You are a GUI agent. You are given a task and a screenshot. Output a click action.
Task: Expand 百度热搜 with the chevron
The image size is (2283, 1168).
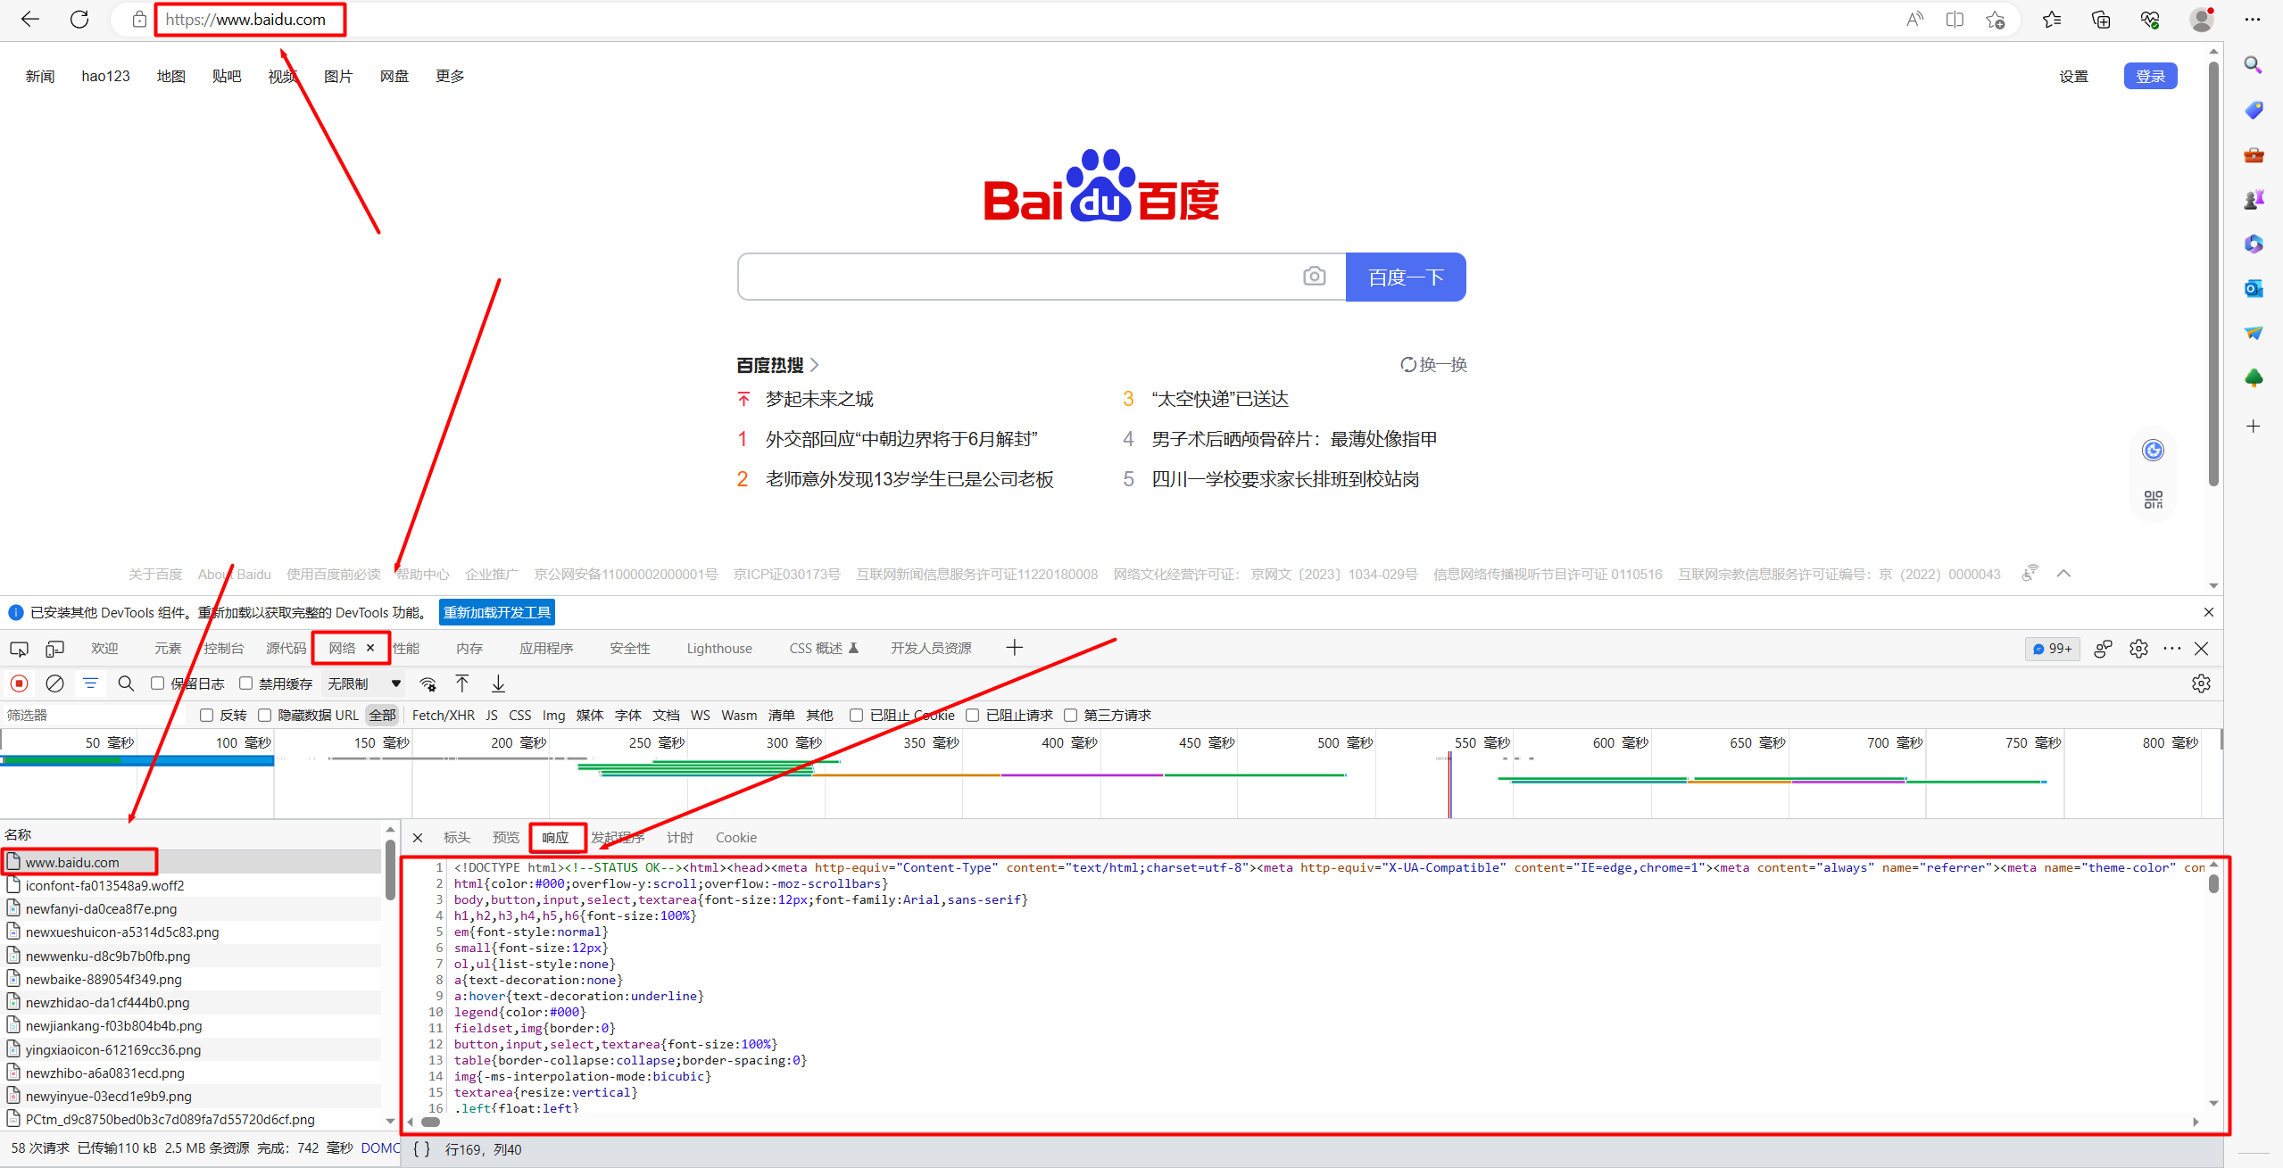pos(814,365)
